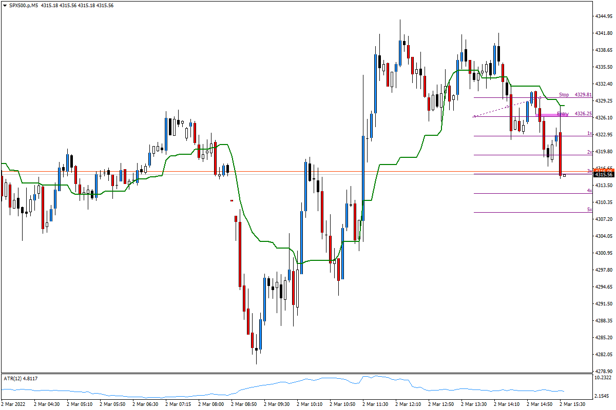616x410 pixels.
Task: Click the black 4315.56 current price tag
Action: click(604, 174)
